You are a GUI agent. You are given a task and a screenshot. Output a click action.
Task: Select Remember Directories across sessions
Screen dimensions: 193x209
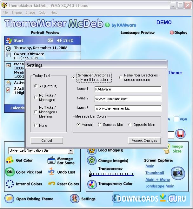click(121, 77)
